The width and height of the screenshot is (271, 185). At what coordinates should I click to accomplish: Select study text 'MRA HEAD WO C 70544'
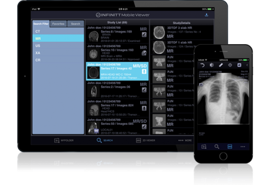[x=116, y=74]
